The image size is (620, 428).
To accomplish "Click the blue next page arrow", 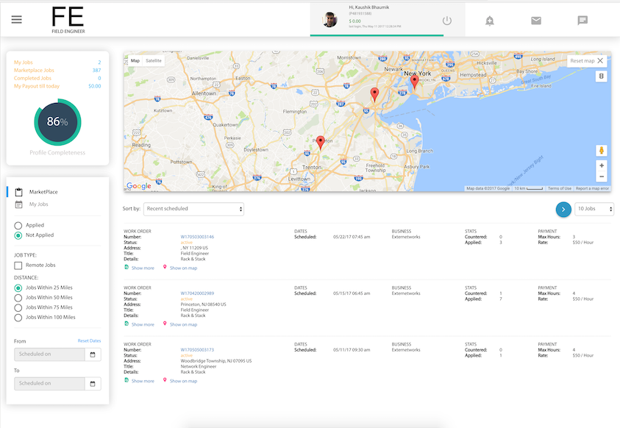I will 563,210.
